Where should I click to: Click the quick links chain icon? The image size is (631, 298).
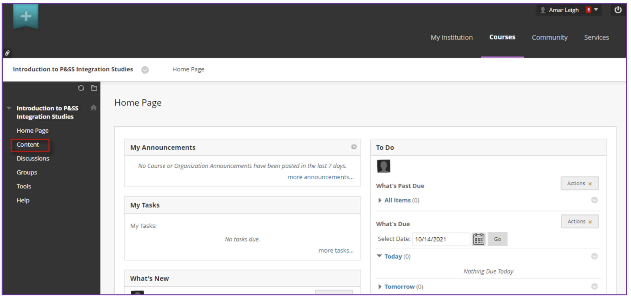tap(7, 53)
